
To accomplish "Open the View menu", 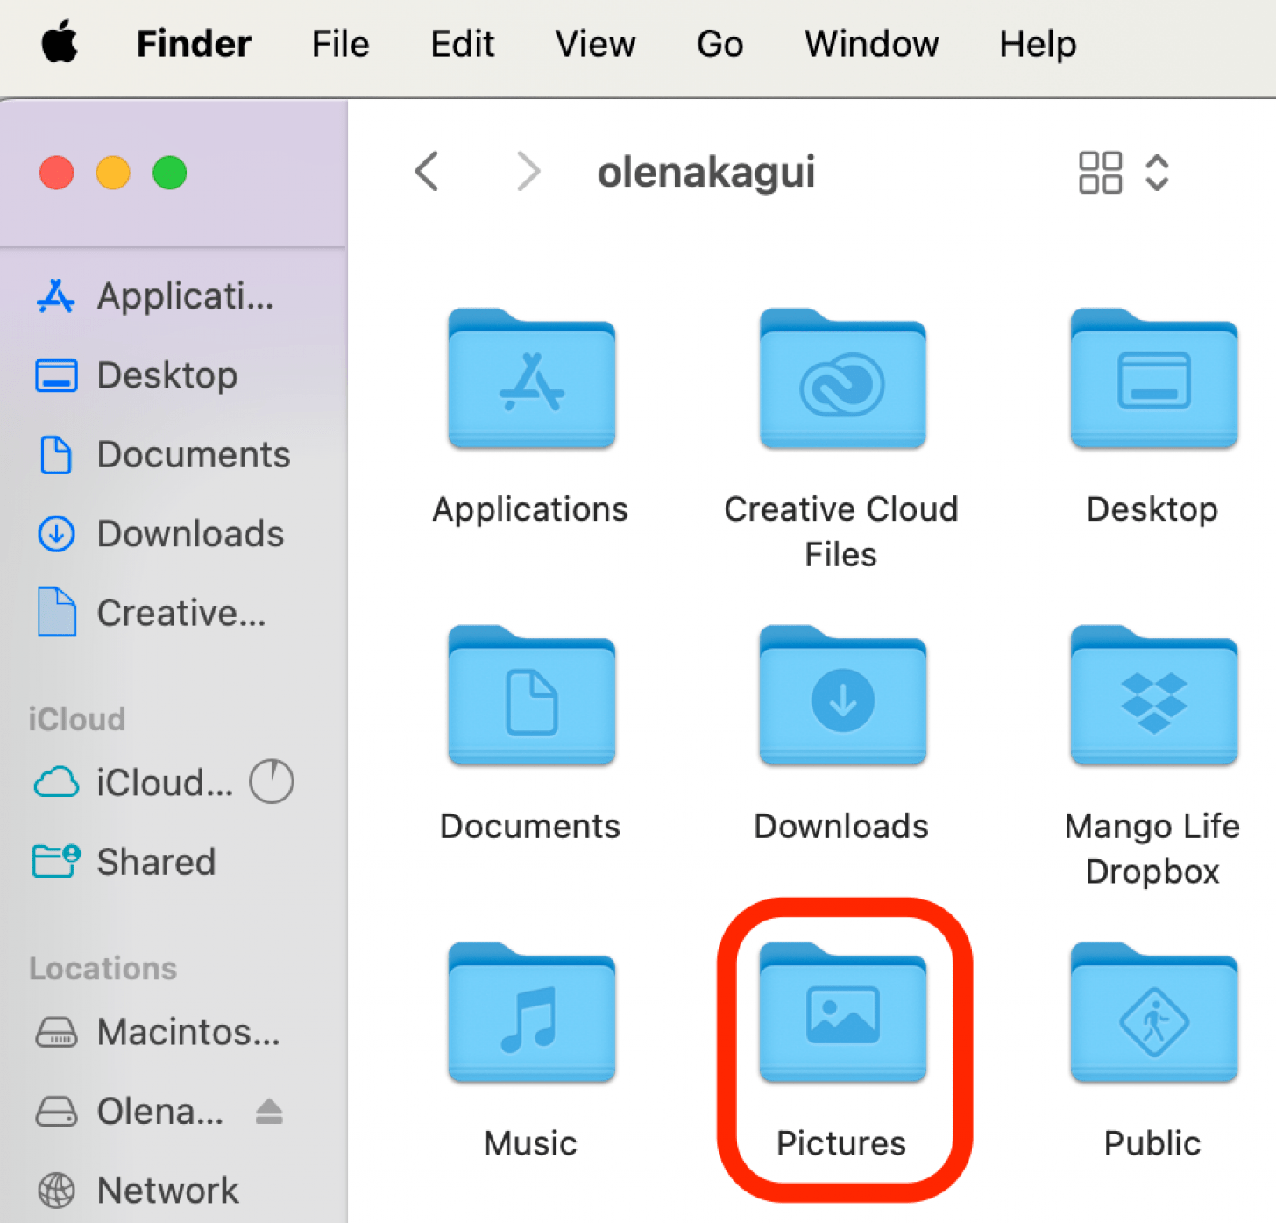I will pyautogui.click(x=595, y=44).
